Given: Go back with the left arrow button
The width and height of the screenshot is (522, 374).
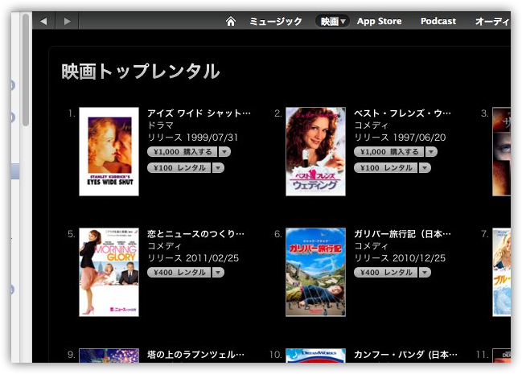Looking at the screenshot, I should [43, 22].
